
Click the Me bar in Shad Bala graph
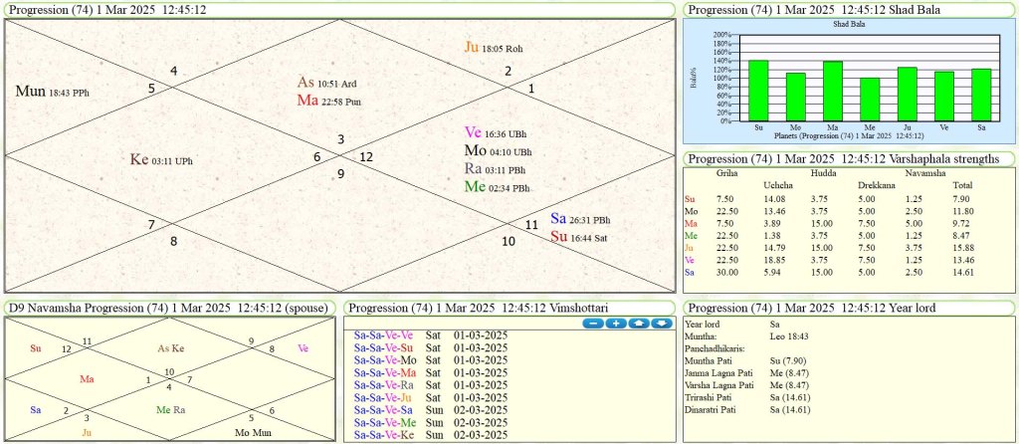point(870,99)
